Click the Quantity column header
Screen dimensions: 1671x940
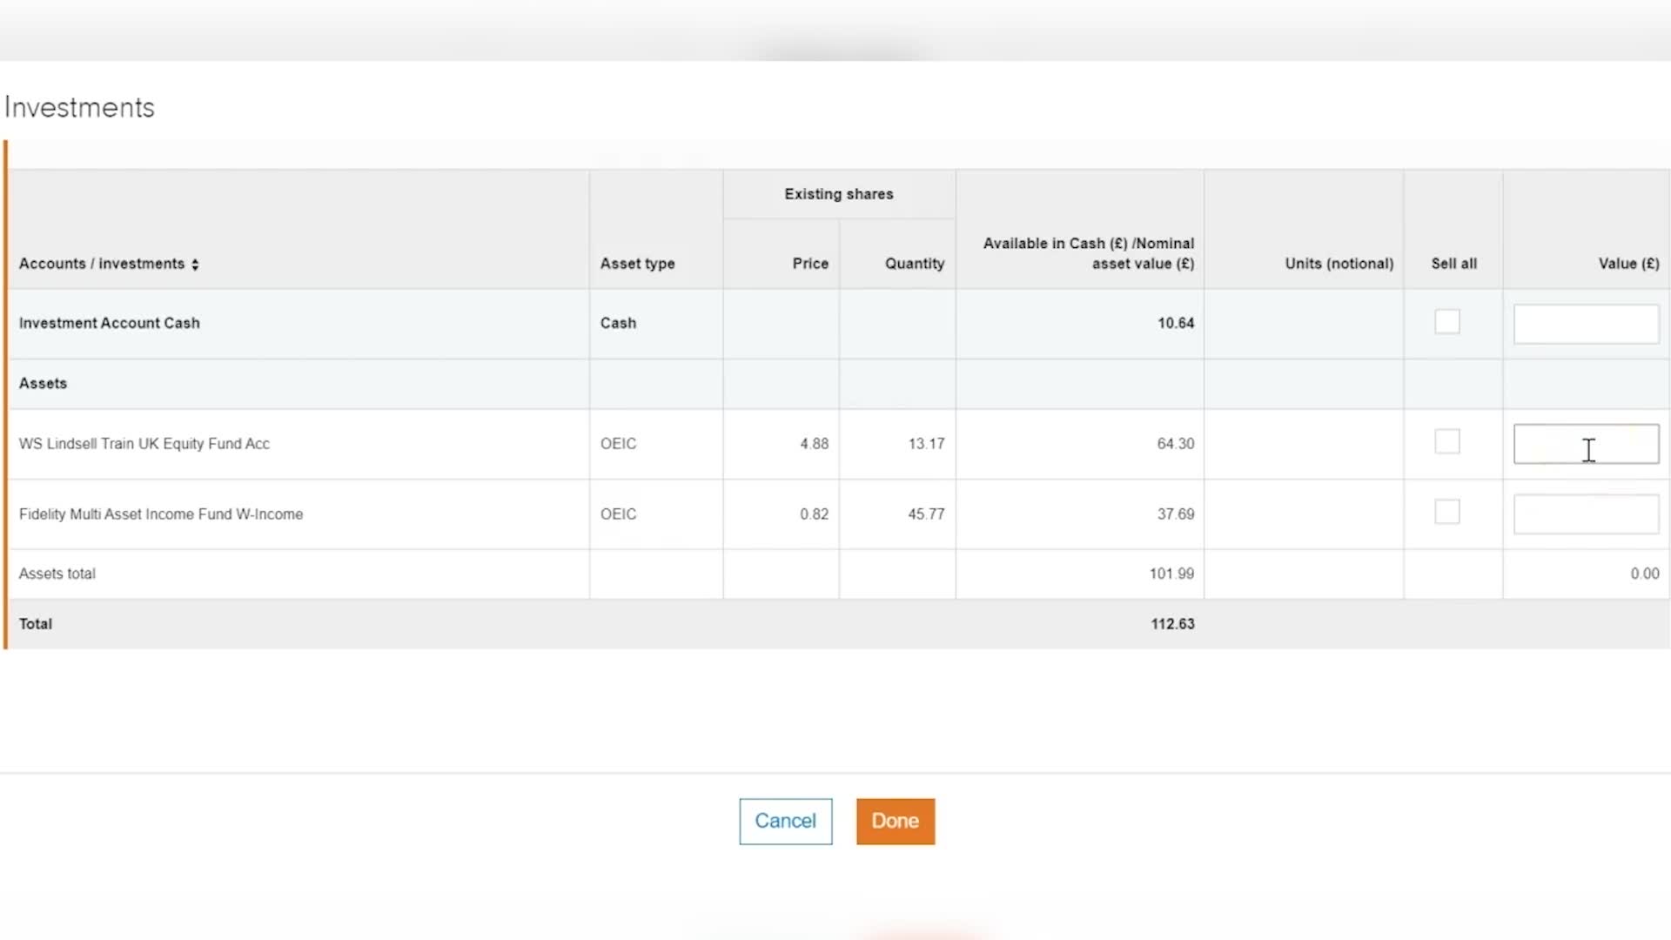pos(914,264)
